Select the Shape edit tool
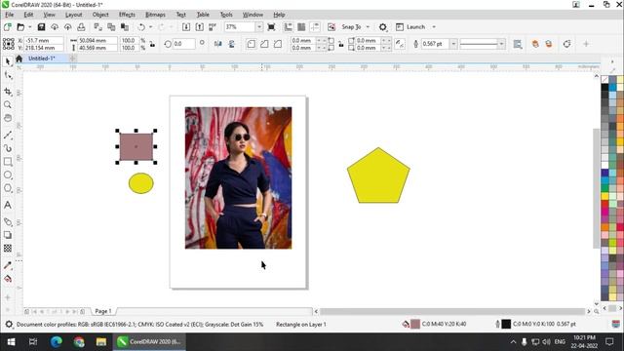 8,76
